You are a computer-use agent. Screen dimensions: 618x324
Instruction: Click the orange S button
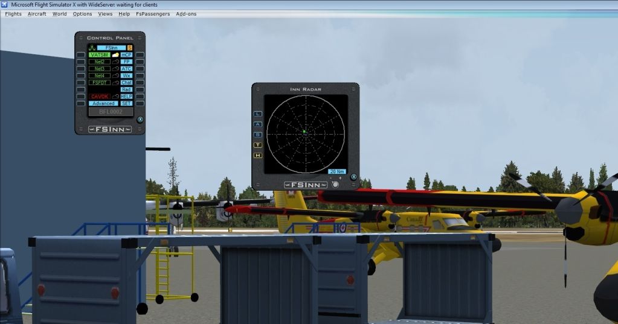(x=130, y=48)
